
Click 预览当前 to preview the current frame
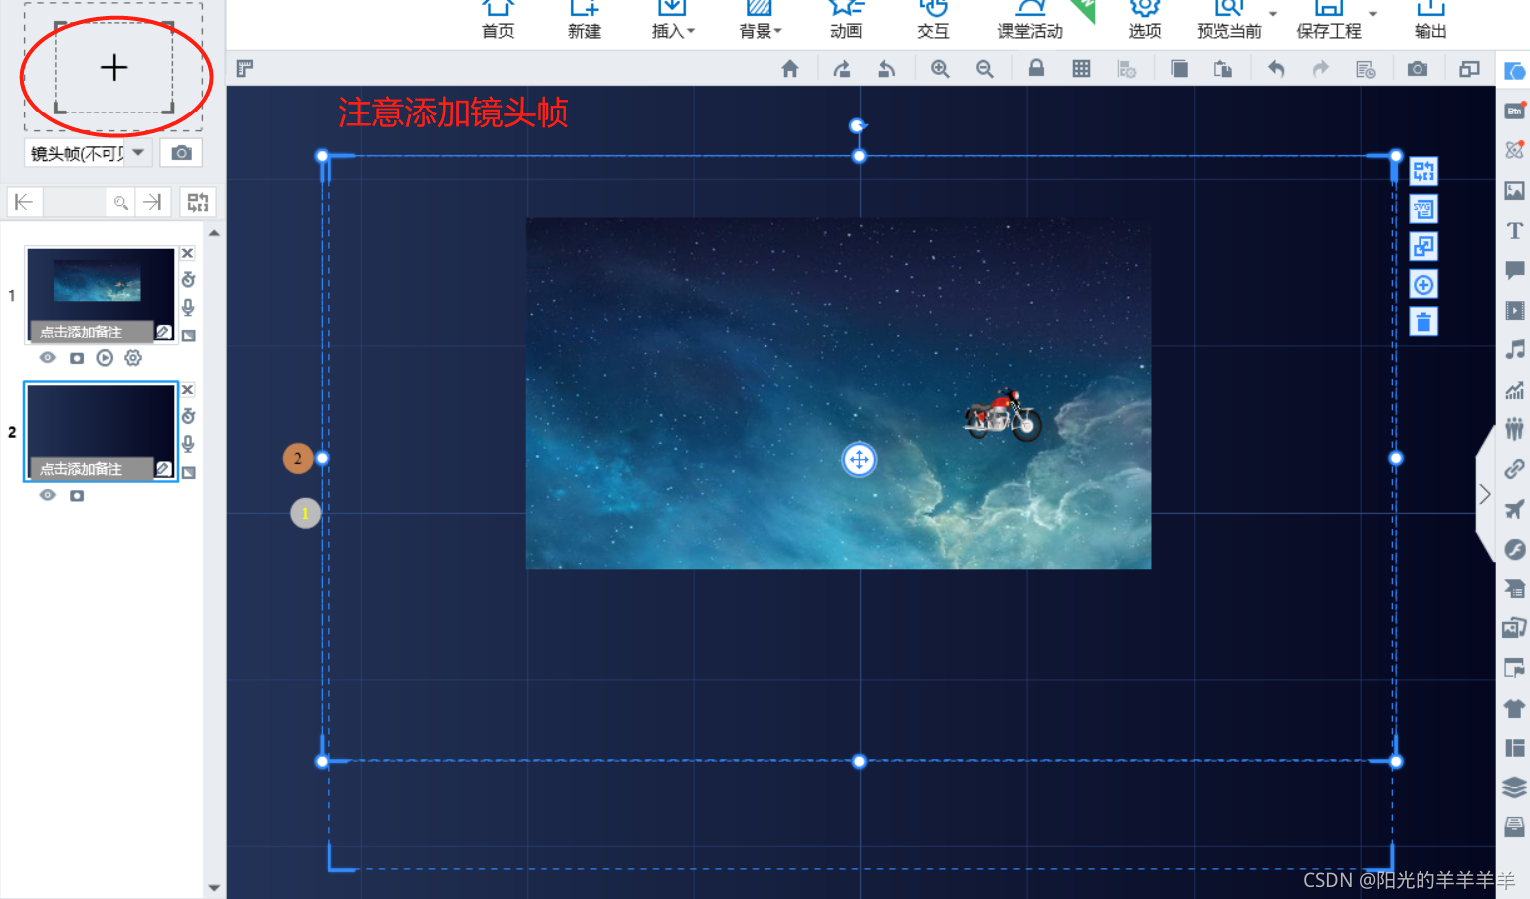tap(1229, 20)
